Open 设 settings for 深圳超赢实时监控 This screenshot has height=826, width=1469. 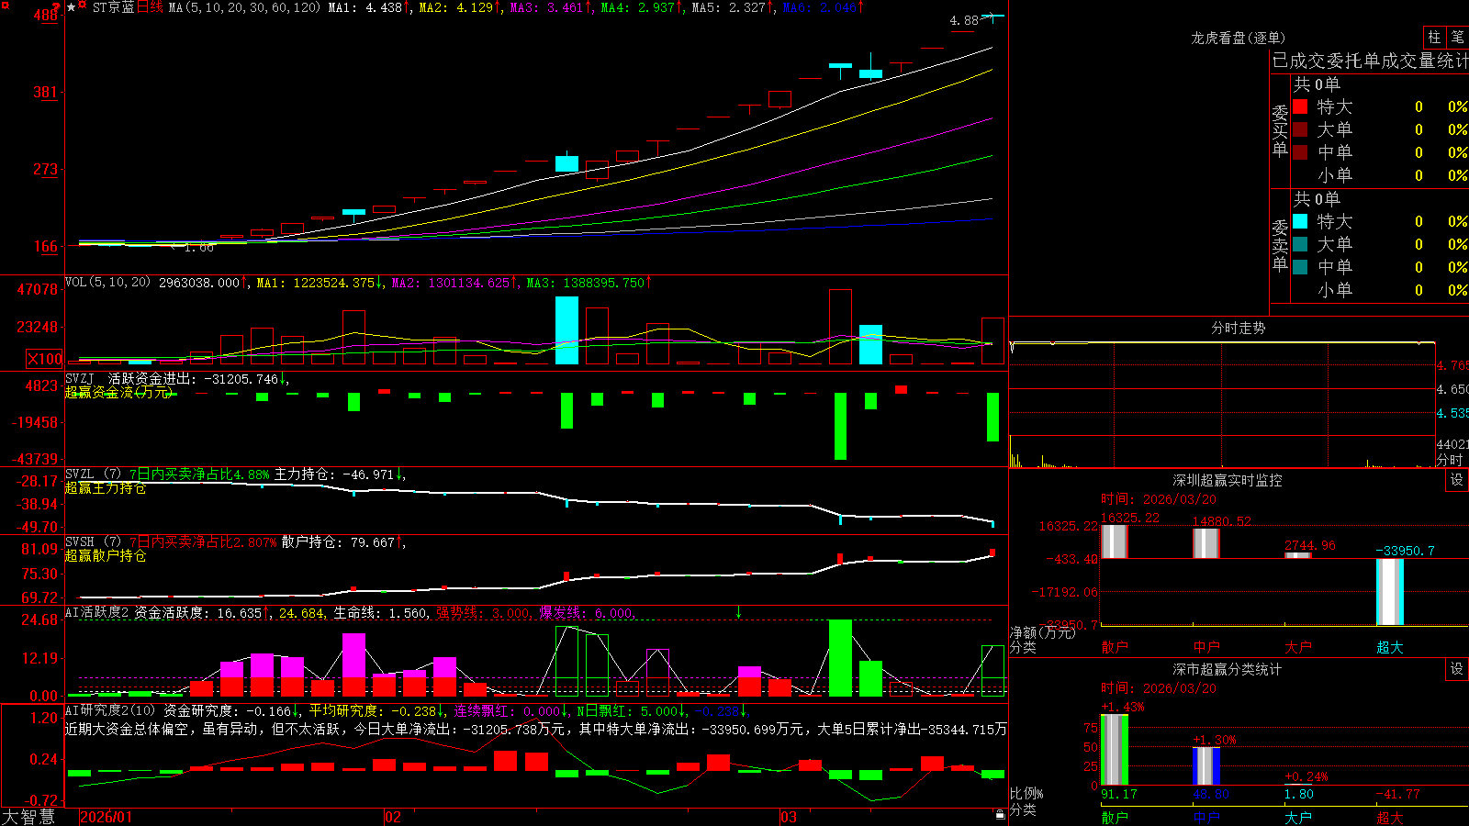[1457, 480]
